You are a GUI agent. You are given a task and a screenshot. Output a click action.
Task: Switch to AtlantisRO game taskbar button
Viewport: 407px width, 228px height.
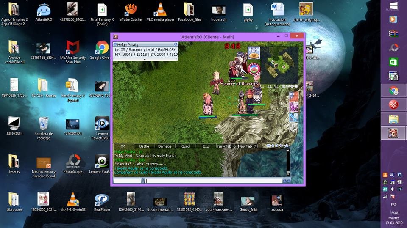pyautogui.click(x=393, y=133)
